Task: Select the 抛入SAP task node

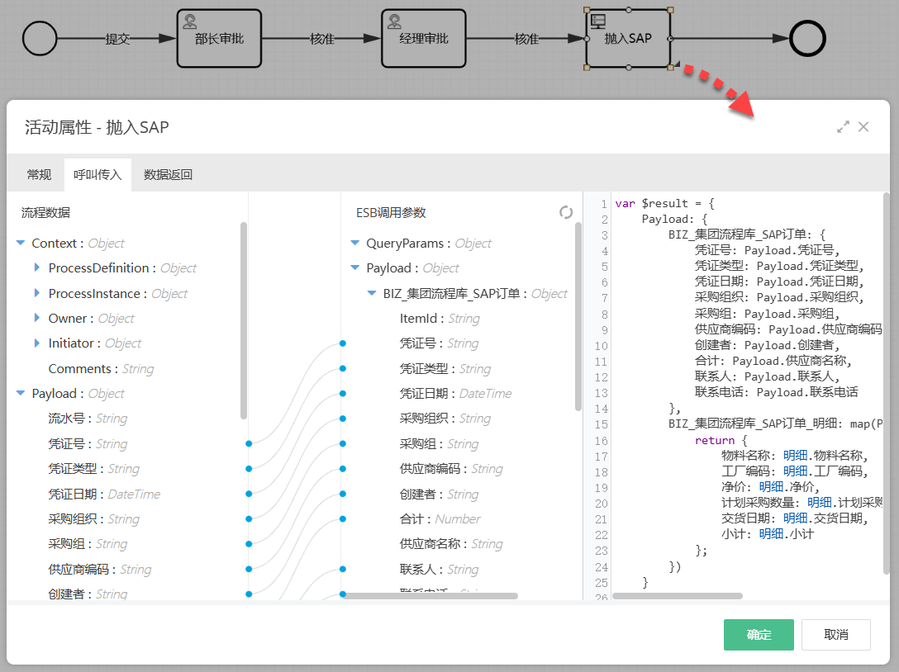Action: pos(628,39)
